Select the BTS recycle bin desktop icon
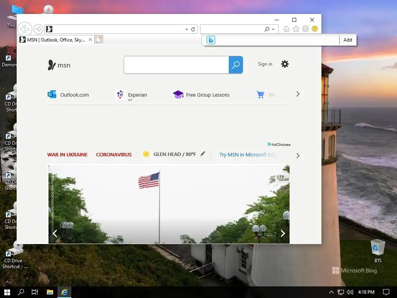The width and height of the screenshot is (397, 298). coord(378,251)
